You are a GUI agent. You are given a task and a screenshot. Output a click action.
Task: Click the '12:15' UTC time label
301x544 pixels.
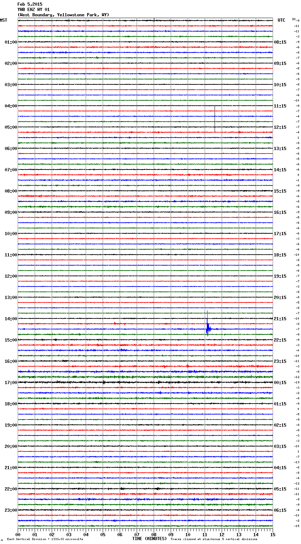click(280, 127)
